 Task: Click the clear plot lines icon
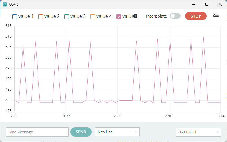(216, 16)
